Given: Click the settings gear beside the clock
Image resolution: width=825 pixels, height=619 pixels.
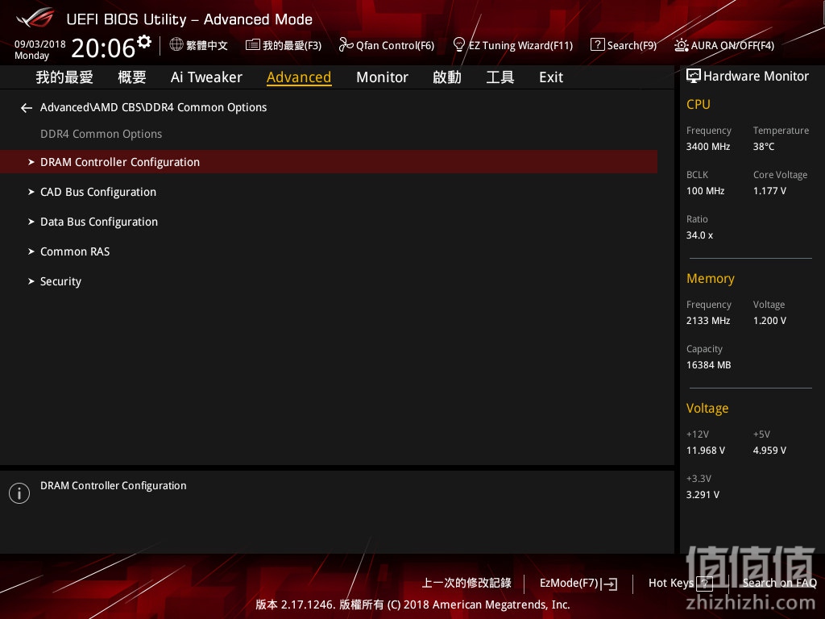Looking at the screenshot, I should (x=144, y=42).
